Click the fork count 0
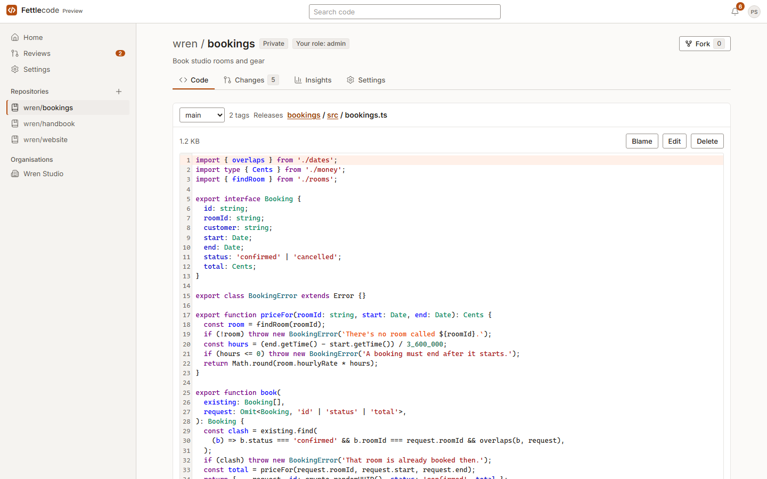 click(719, 44)
